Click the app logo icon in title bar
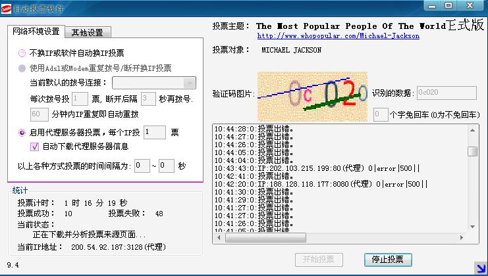Screen dimensions: 488x276 tap(6, 9)
